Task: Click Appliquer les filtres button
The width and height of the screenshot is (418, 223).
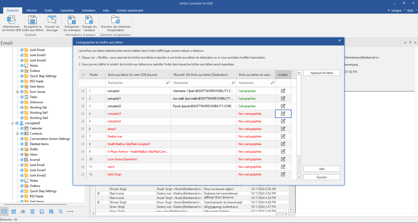Action: coord(322,73)
